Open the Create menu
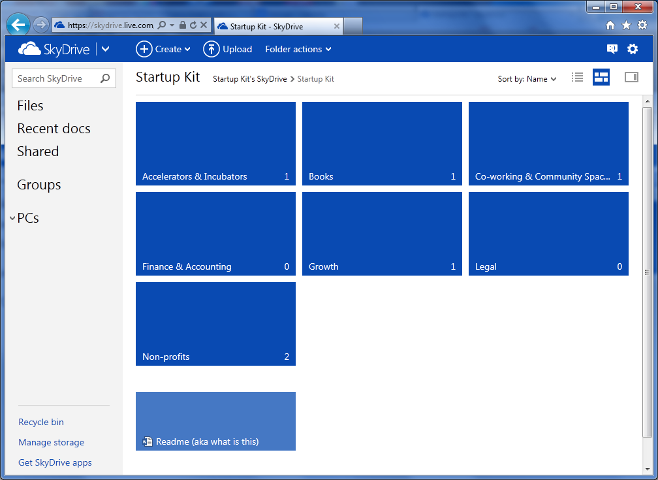658x480 pixels. (163, 49)
